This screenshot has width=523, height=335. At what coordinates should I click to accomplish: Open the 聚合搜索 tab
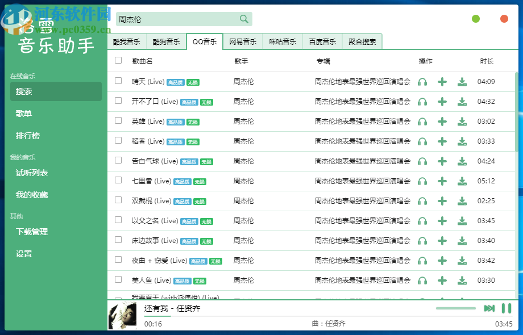pyautogui.click(x=362, y=41)
